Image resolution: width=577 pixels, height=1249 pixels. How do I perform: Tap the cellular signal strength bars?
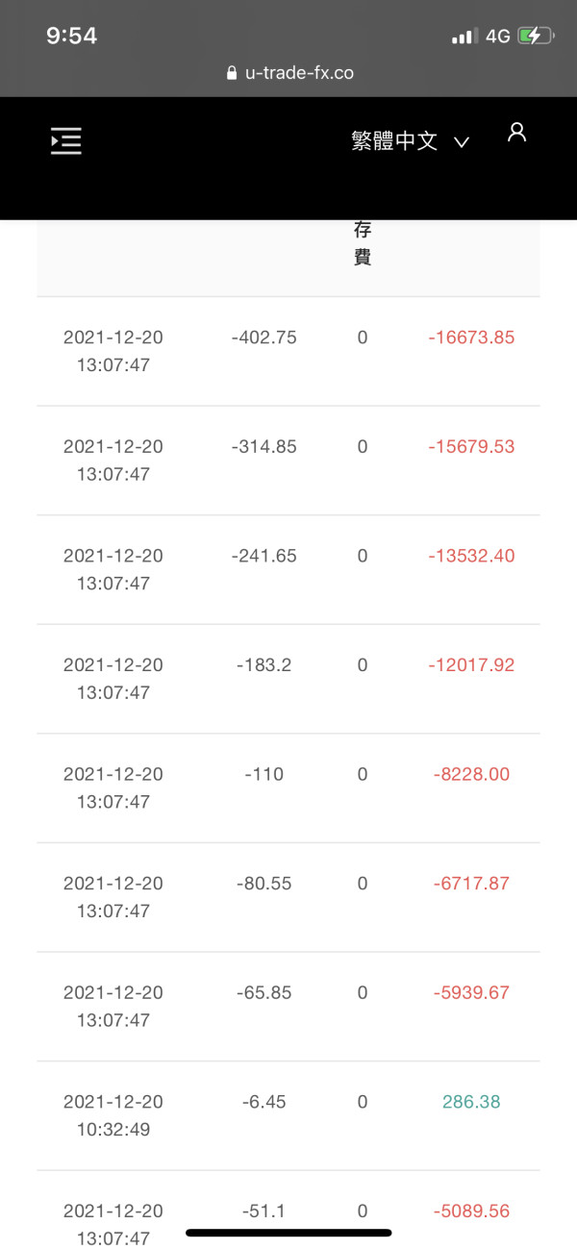[x=464, y=37]
